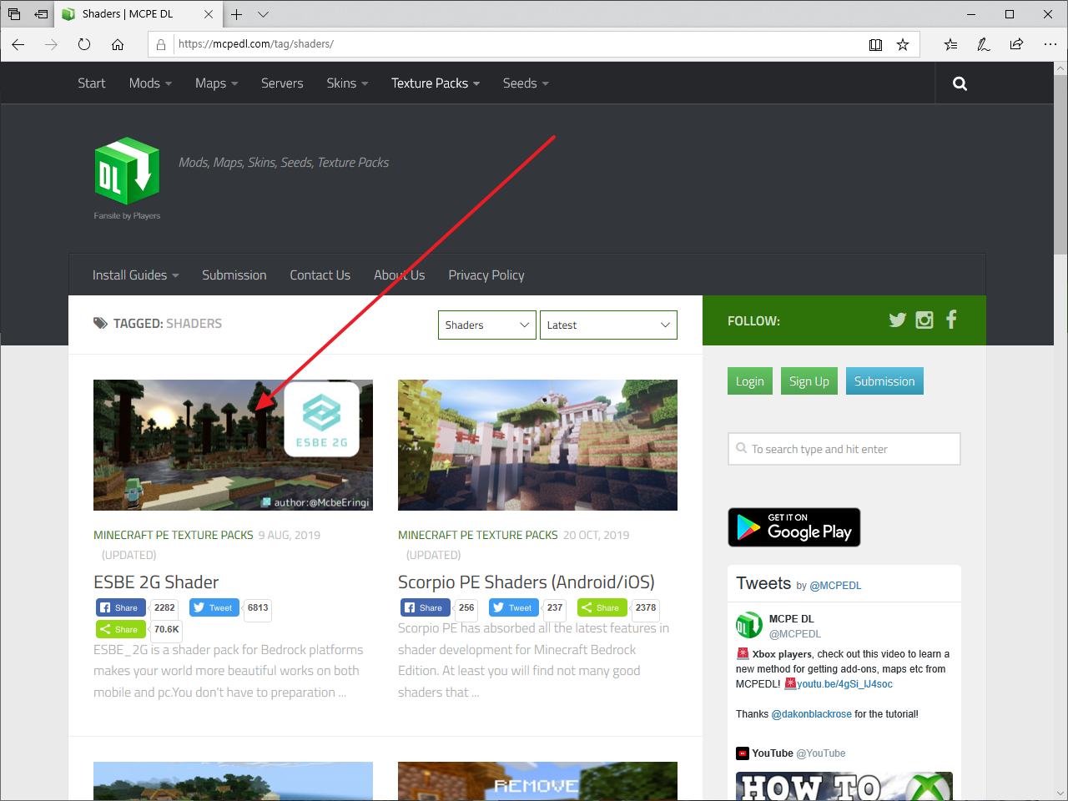Expand the Seeds menu dropdown
Viewport: 1068px width, 801px height.
526,83
